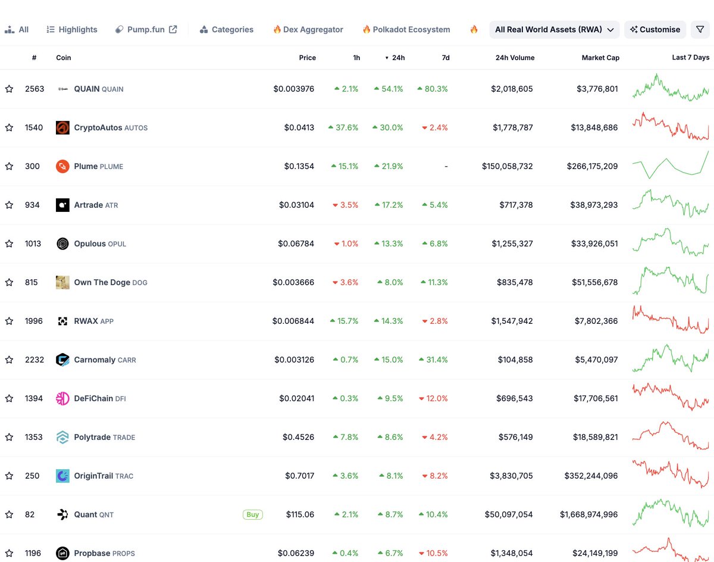Star Polytrade as a favorite

point(9,437)
